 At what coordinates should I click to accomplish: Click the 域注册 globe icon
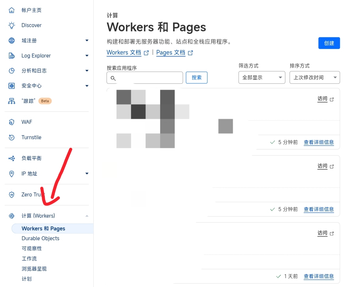(11, 40)
